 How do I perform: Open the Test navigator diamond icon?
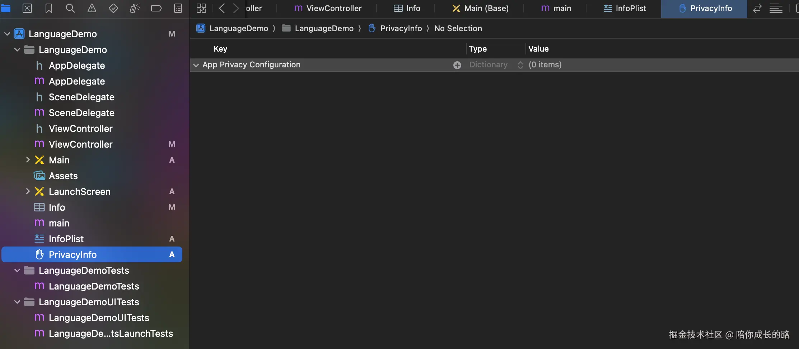113,8
